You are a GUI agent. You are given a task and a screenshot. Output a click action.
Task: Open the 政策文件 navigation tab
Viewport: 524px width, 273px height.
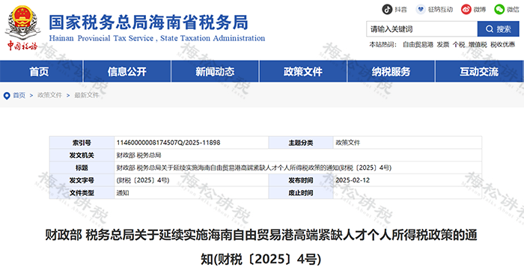click(302, 71)
